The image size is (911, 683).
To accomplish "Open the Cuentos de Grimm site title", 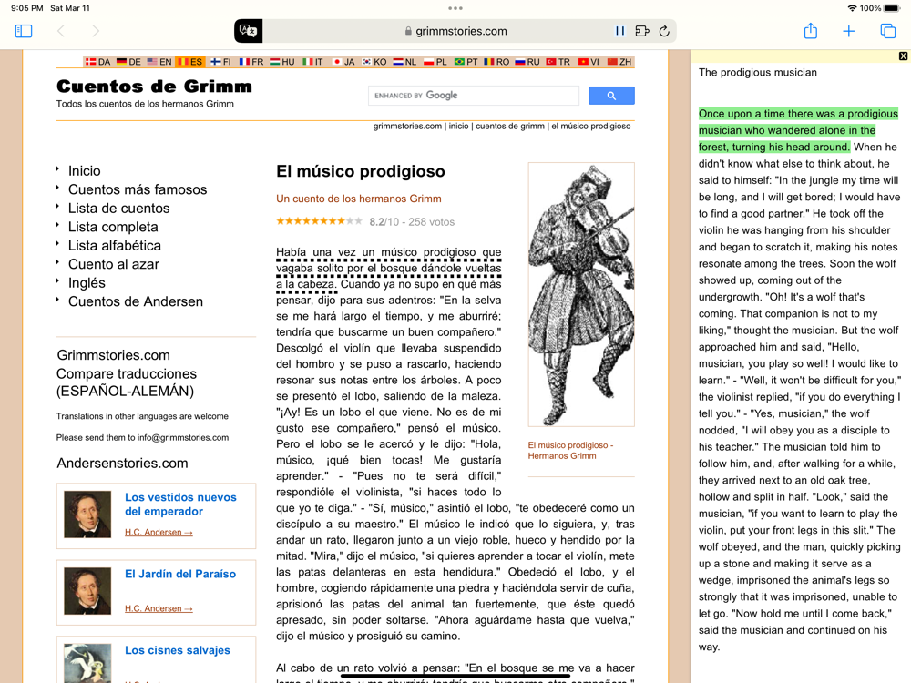I will [155, 87].
